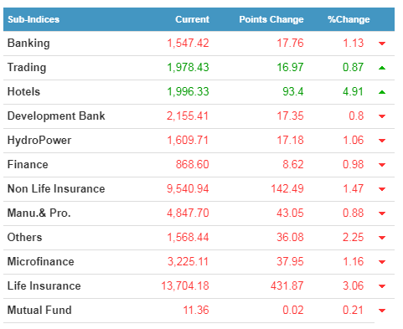Click Life Insurance value 13,704.18

[185, 285]
